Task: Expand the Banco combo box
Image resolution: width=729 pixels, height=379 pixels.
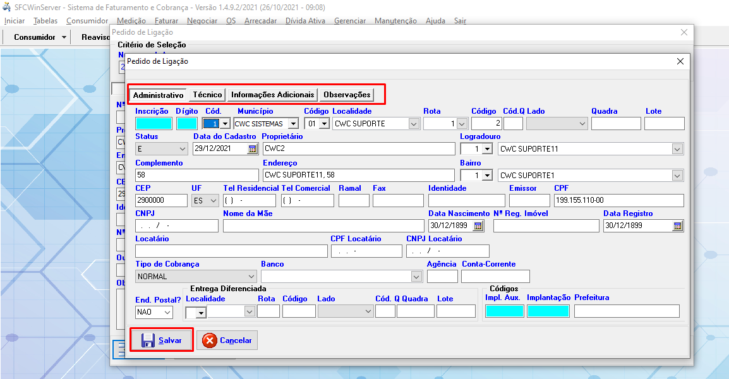Action: 416,277
